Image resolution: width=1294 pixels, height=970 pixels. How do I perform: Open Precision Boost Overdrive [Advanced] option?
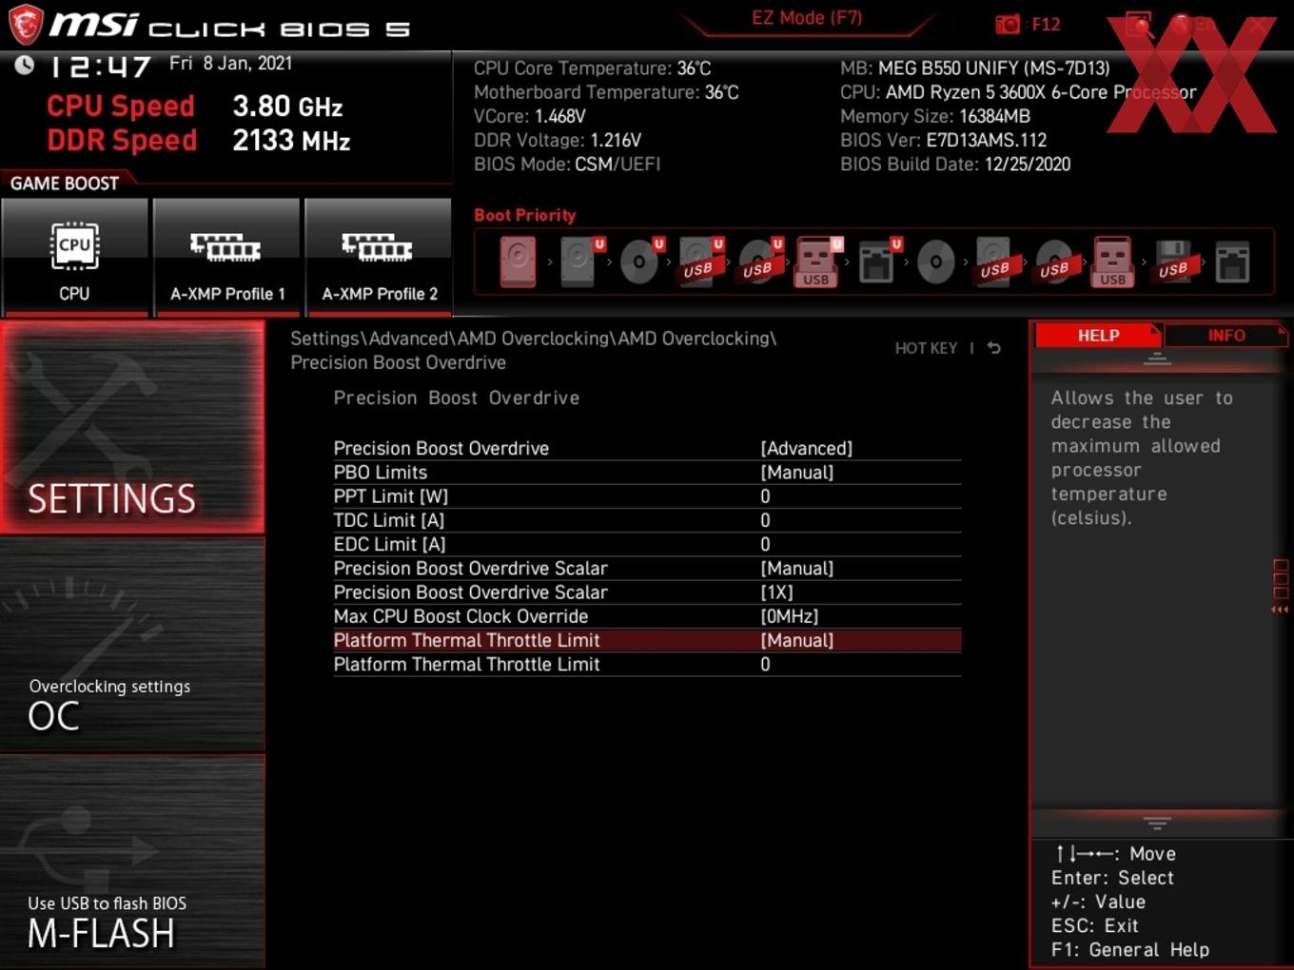(647, 448)
